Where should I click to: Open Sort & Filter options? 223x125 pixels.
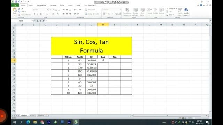180,12
